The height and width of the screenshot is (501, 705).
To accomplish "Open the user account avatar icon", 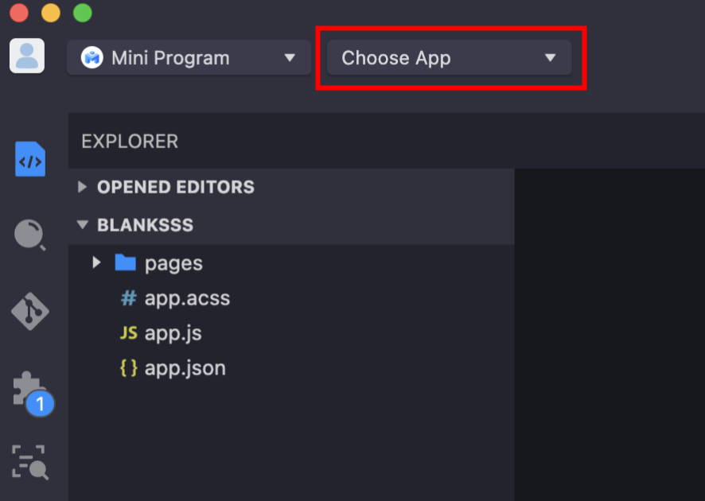I will coord(27,56).
